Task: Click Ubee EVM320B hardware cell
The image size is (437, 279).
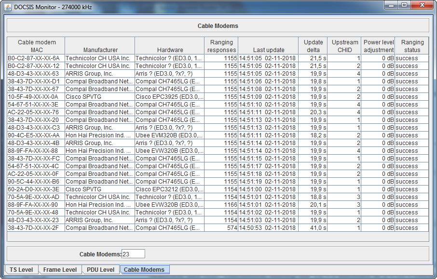Action: (170, 135)
